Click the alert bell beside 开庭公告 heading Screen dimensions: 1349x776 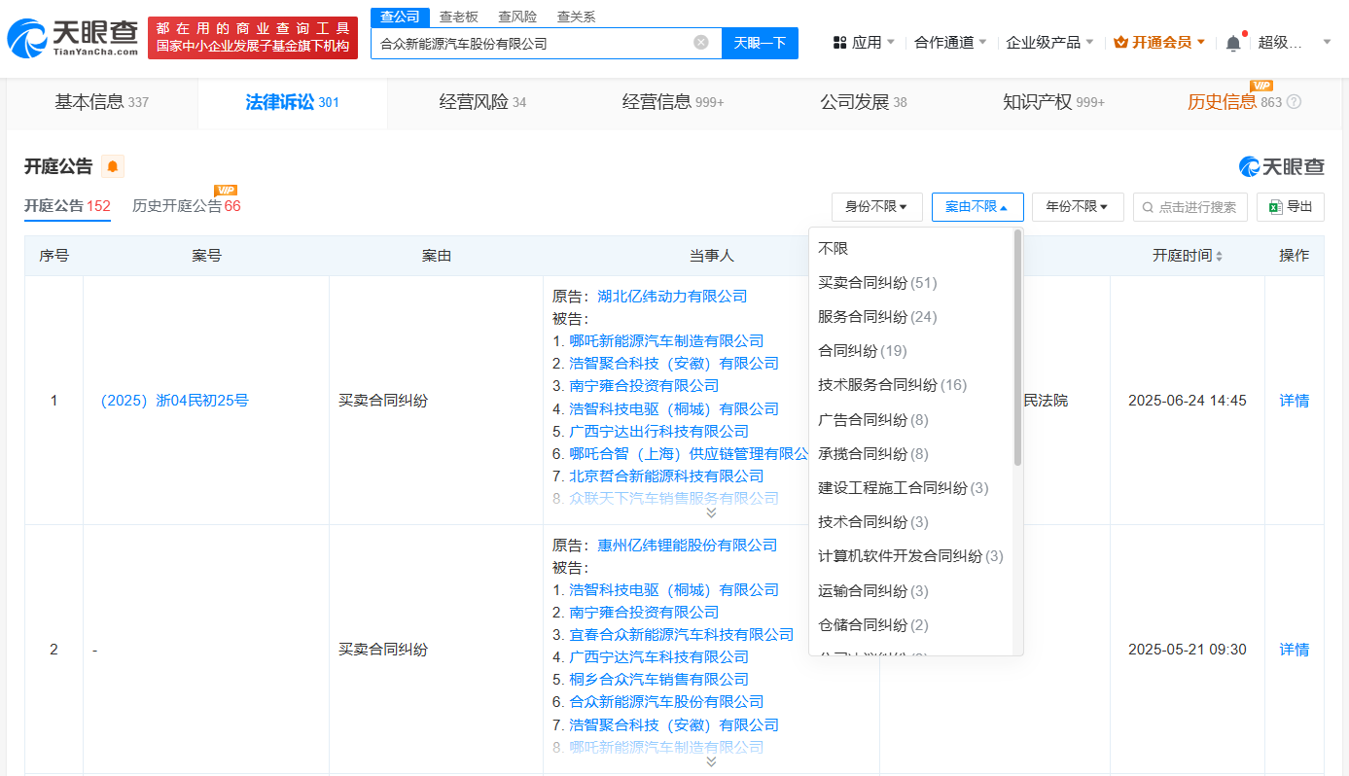(x=113, y=166)
